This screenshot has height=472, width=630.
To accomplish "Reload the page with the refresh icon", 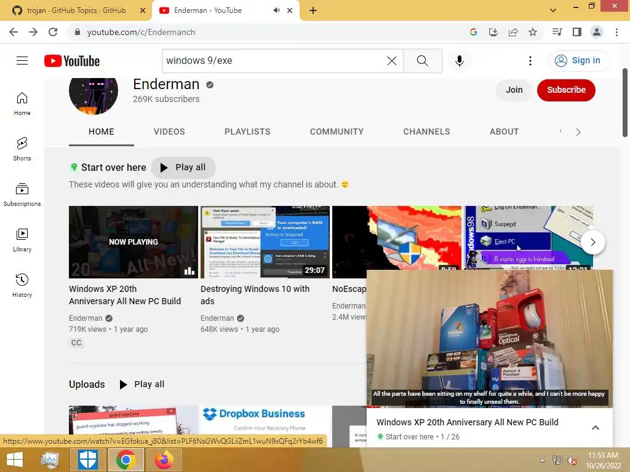I will tap(53, 32).
